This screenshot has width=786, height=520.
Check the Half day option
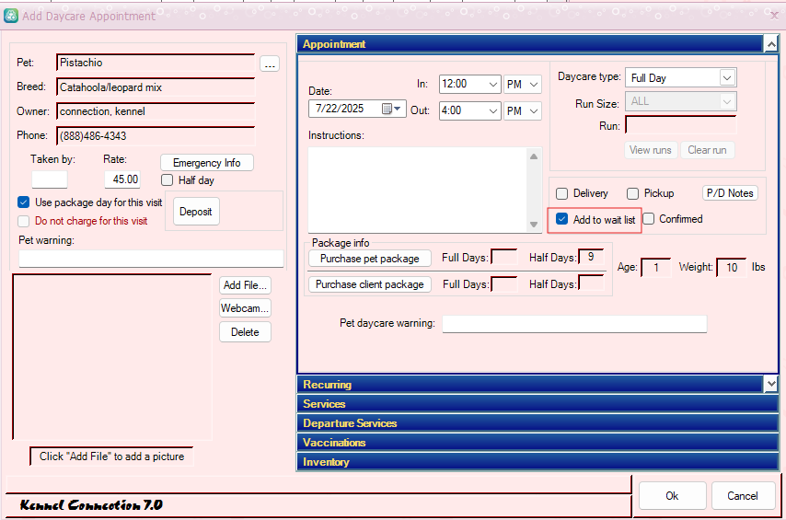pos(168,180)
